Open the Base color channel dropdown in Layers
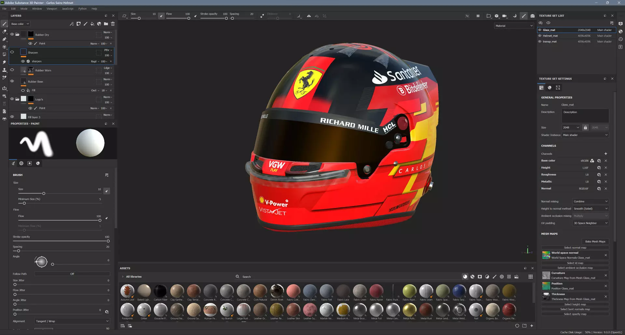This screenshot has height=335, width=625. click(20, 24)
